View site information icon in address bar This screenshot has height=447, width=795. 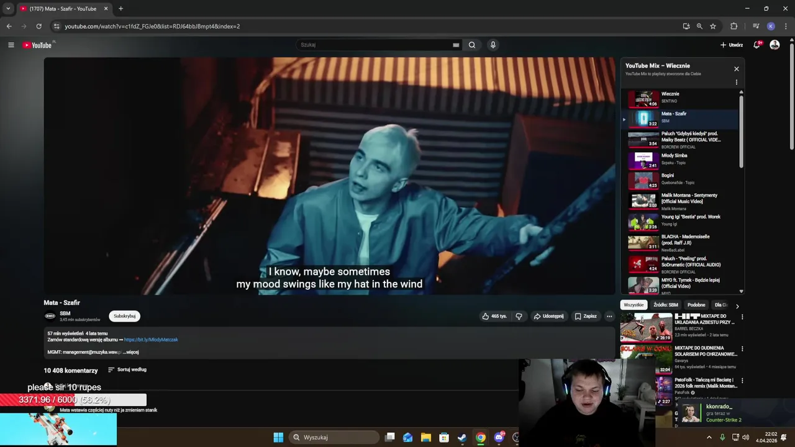pos(57,26)
